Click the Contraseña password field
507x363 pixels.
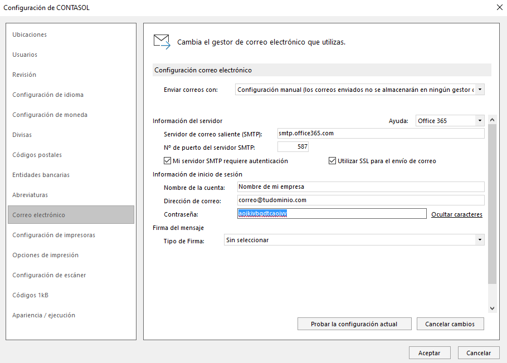[x=332, y=213]
